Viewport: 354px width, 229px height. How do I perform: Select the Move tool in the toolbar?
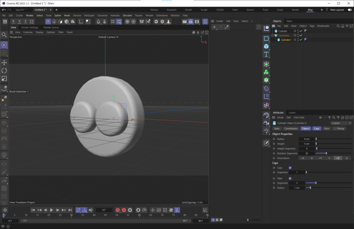coord(4,63)
